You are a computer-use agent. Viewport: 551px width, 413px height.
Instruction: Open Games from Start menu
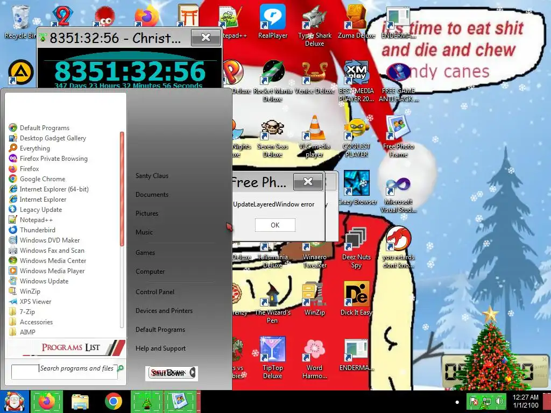click(x=145, y=253)
